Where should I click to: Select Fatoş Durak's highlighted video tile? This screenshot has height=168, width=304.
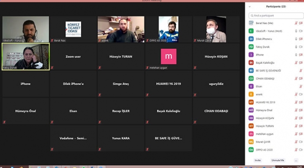[x=26, y=56]
